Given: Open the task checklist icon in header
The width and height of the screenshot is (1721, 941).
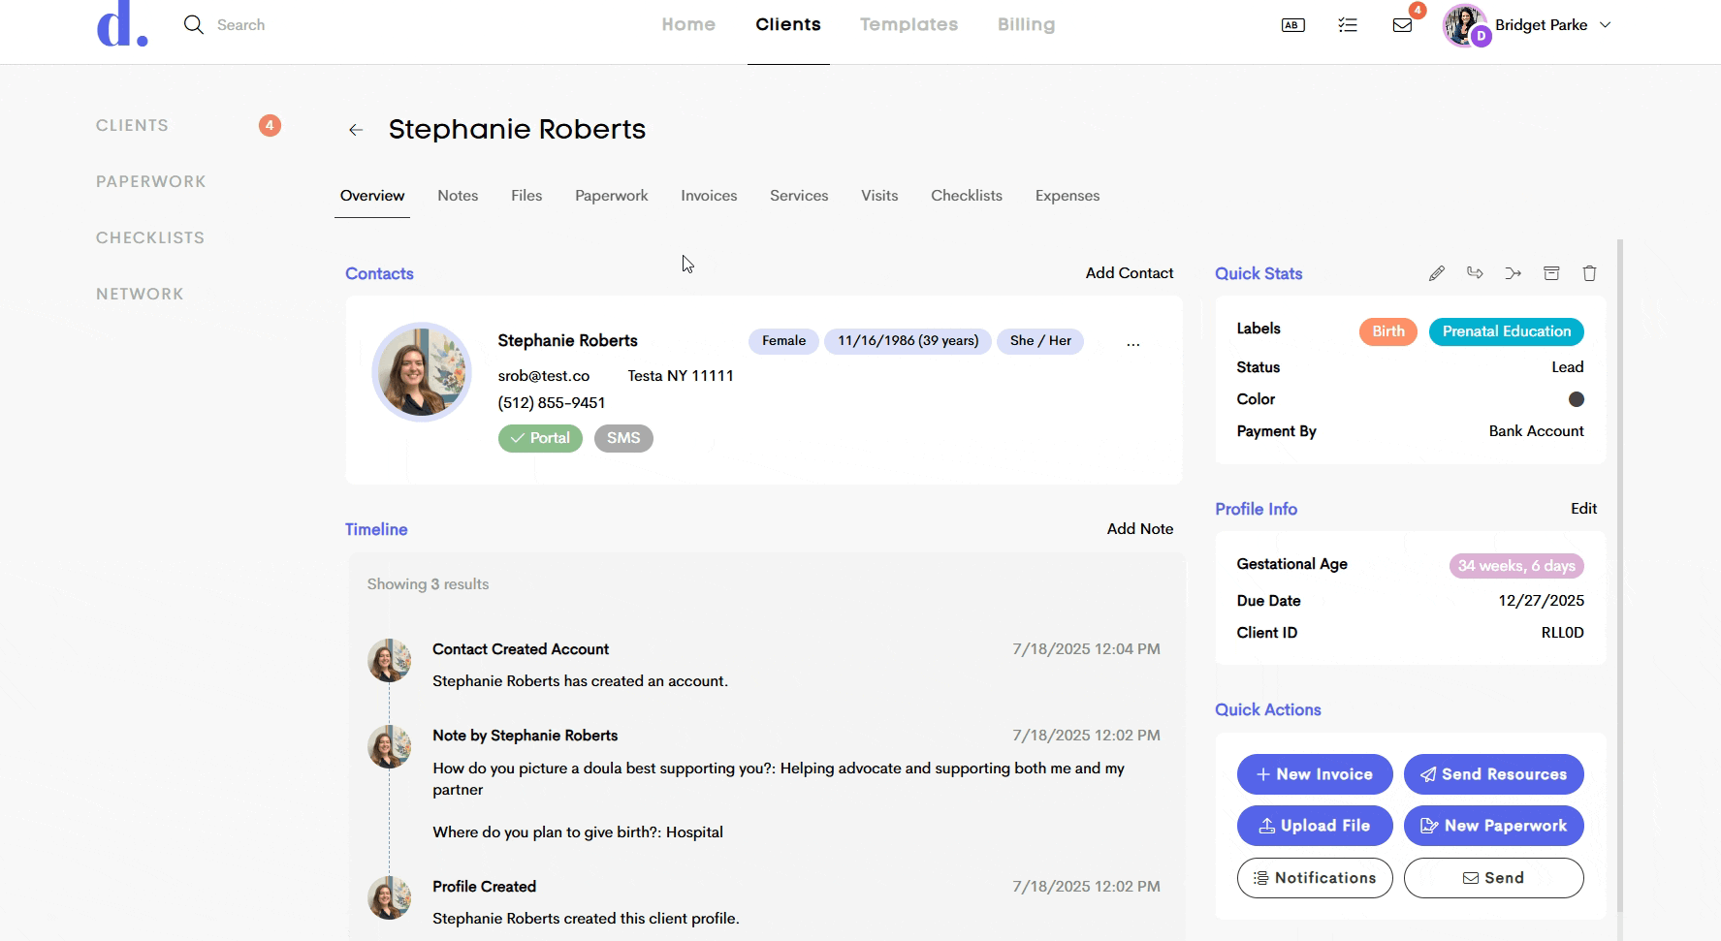Looking at the screenshot, I should pyautogui.click(x=1348, y=25).
